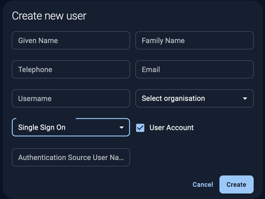Click the 'Select organisation' placeholder text
Screen dimensions: 265x199
click(173, 99)
